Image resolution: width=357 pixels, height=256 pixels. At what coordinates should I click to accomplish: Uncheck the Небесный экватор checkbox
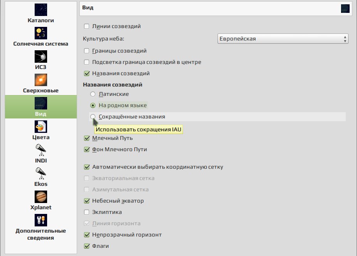[86, 201]
